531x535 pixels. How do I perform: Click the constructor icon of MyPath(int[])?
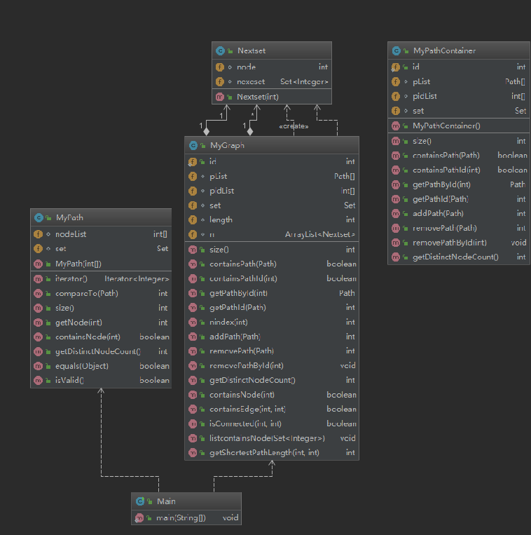[x=38, y=264]
